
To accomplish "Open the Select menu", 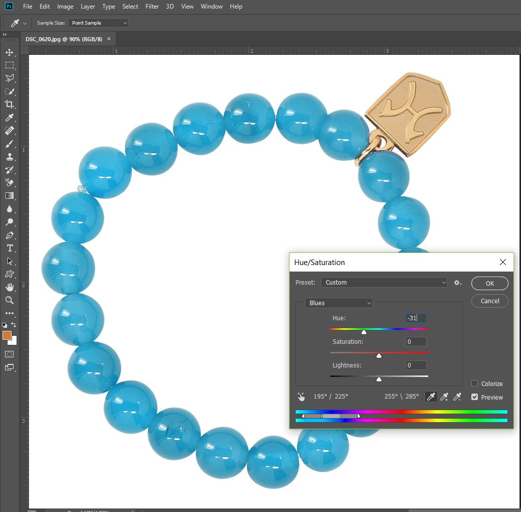I will pyautogui.click(x=130, y=7).
